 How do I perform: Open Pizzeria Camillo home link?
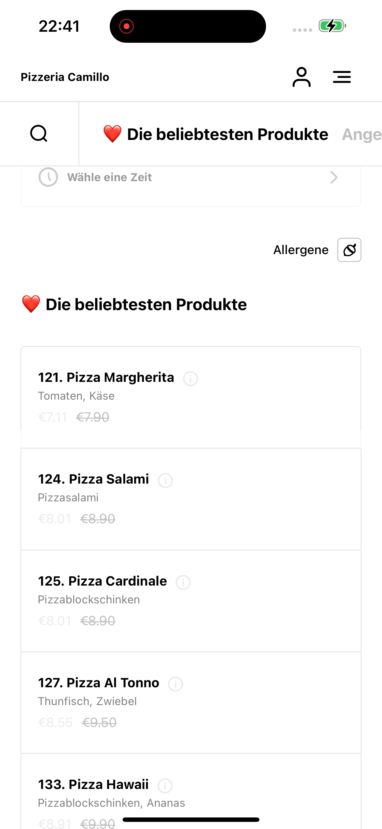65,77
